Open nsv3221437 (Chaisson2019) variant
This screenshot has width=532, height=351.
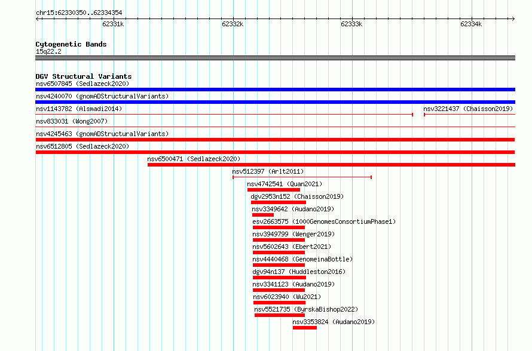[468, 109]
